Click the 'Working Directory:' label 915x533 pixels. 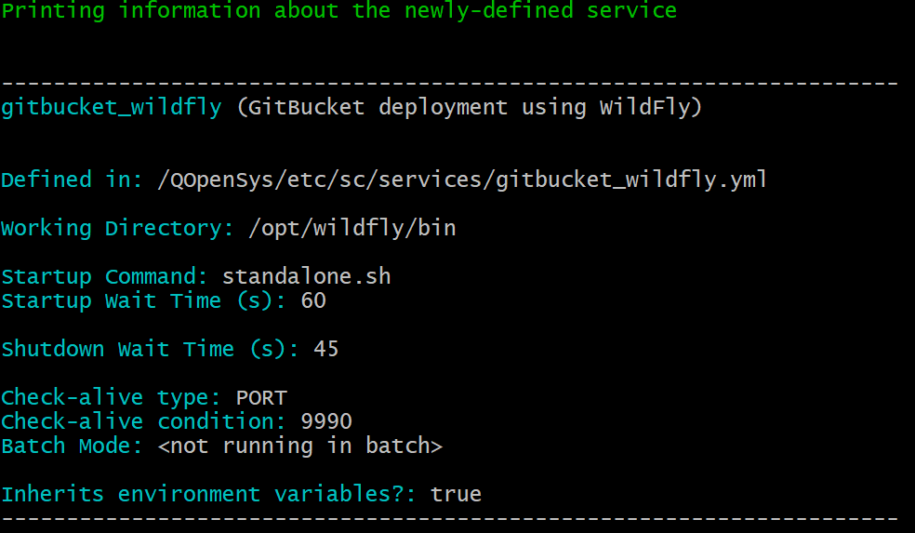coord(118,228)
